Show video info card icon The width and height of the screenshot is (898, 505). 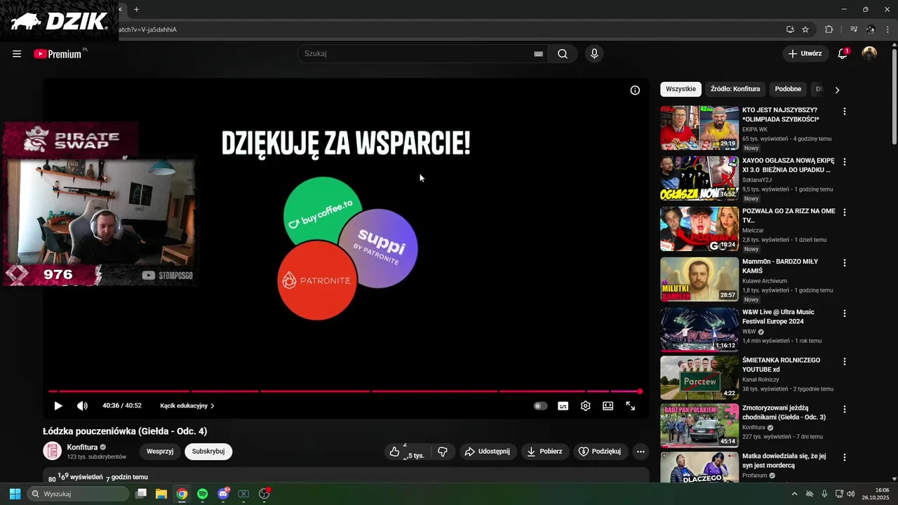point(635,90)
